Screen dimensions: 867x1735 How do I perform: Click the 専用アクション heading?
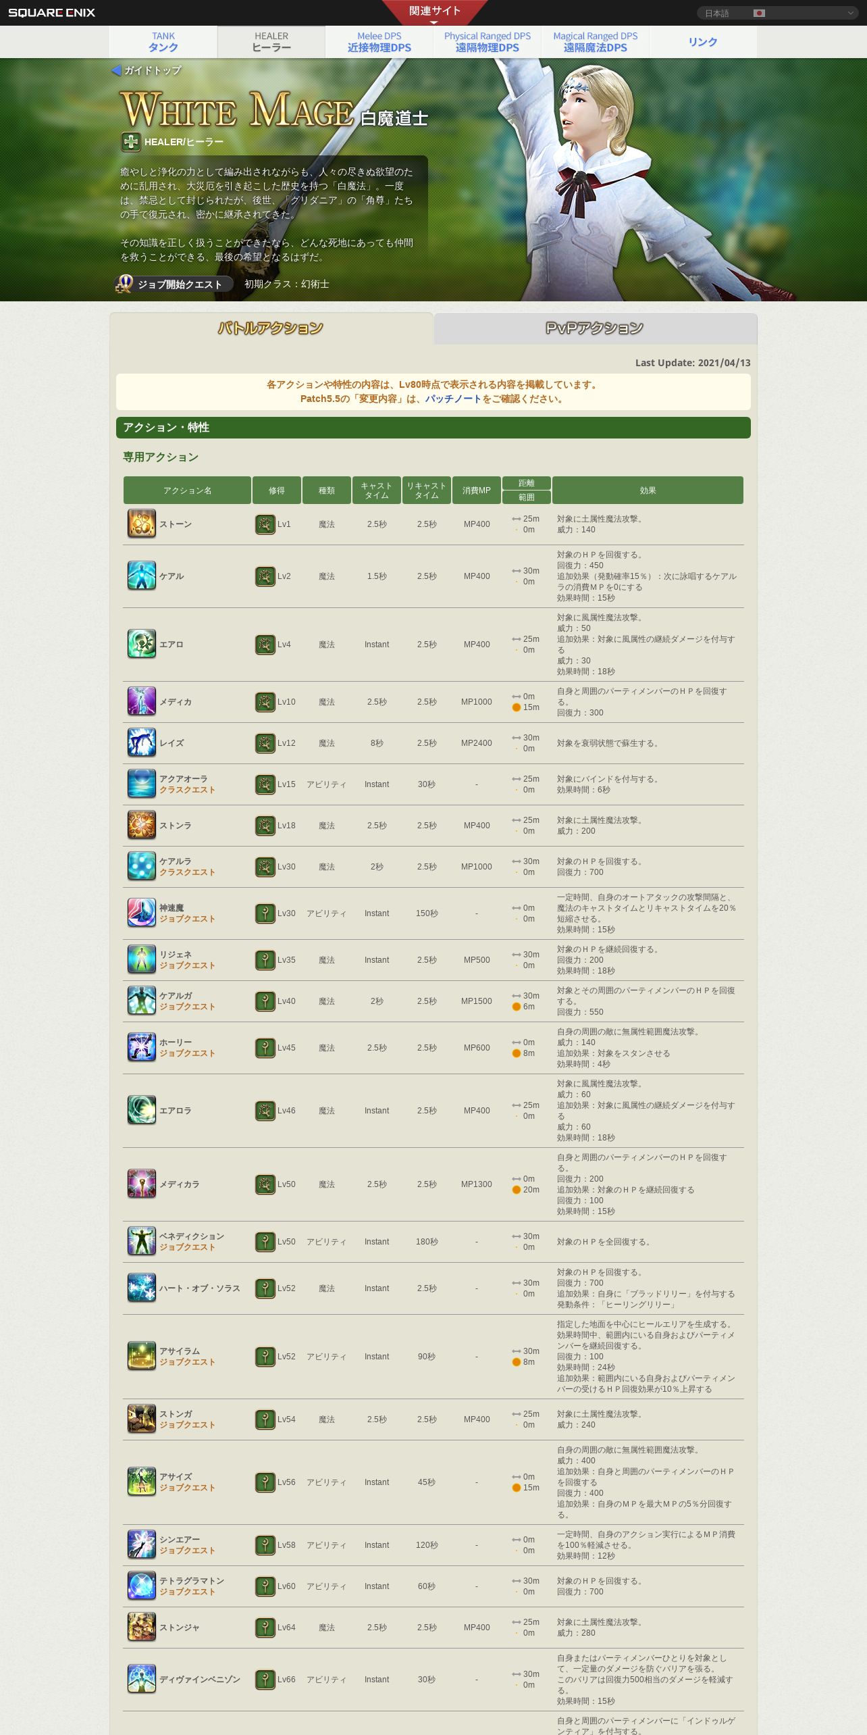point(161,457)
